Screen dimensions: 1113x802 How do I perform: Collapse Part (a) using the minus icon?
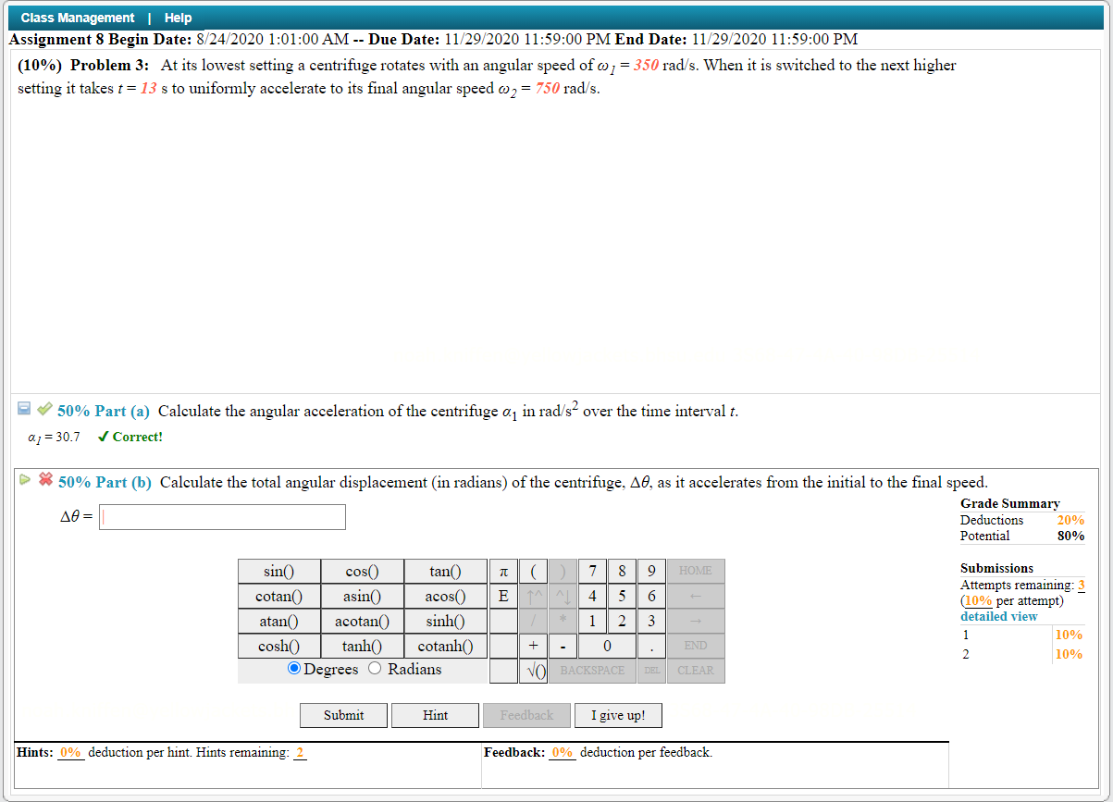pos(23,408)
